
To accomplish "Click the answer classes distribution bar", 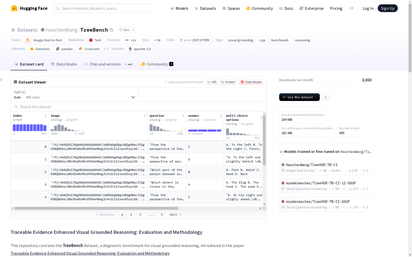I will pyautogui.click(x=205, y=131).
